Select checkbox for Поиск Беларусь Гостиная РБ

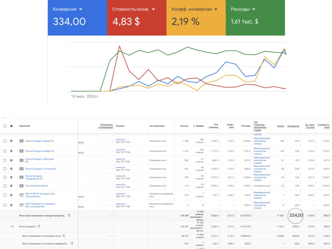tap(5, 169)
